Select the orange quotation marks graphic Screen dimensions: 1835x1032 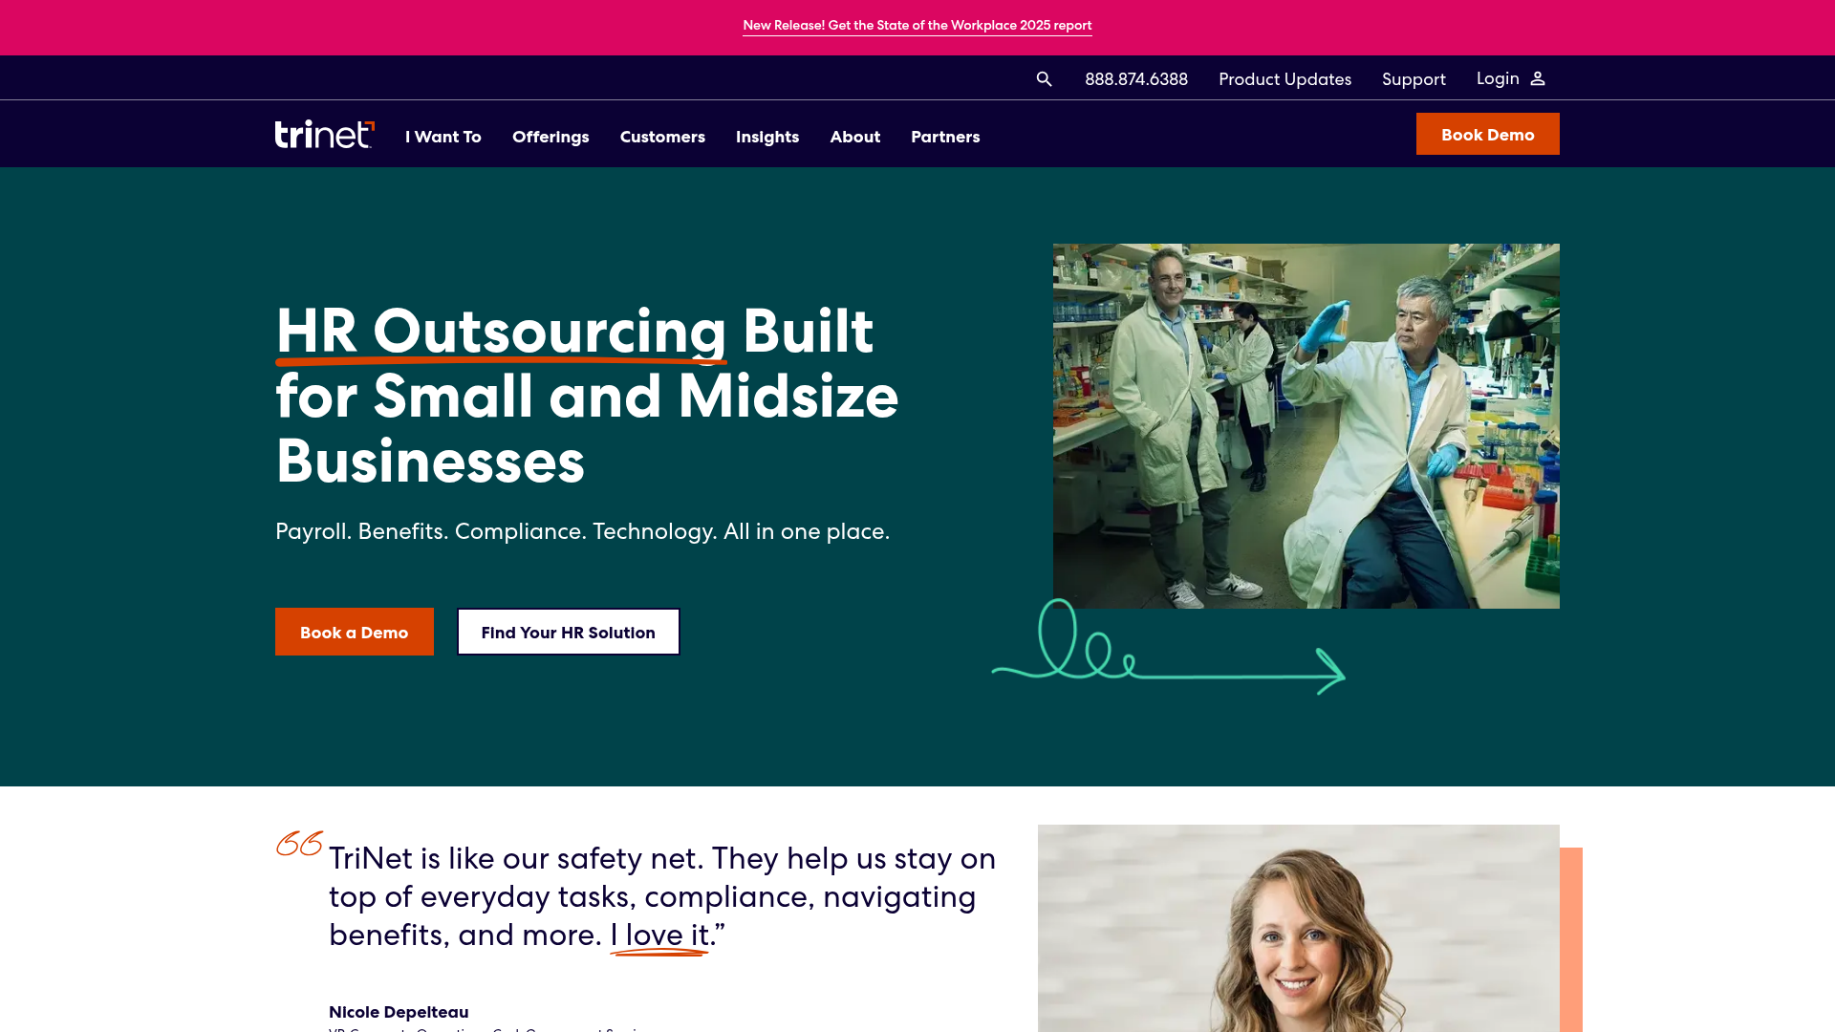(x=296, y=846)
